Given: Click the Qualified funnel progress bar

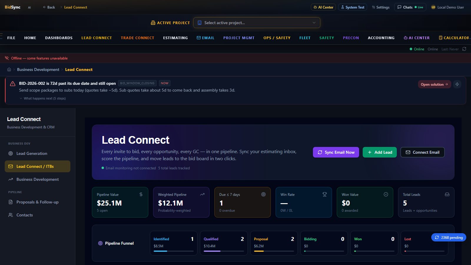Looking at the screenshot, I should tap(224, 251).
